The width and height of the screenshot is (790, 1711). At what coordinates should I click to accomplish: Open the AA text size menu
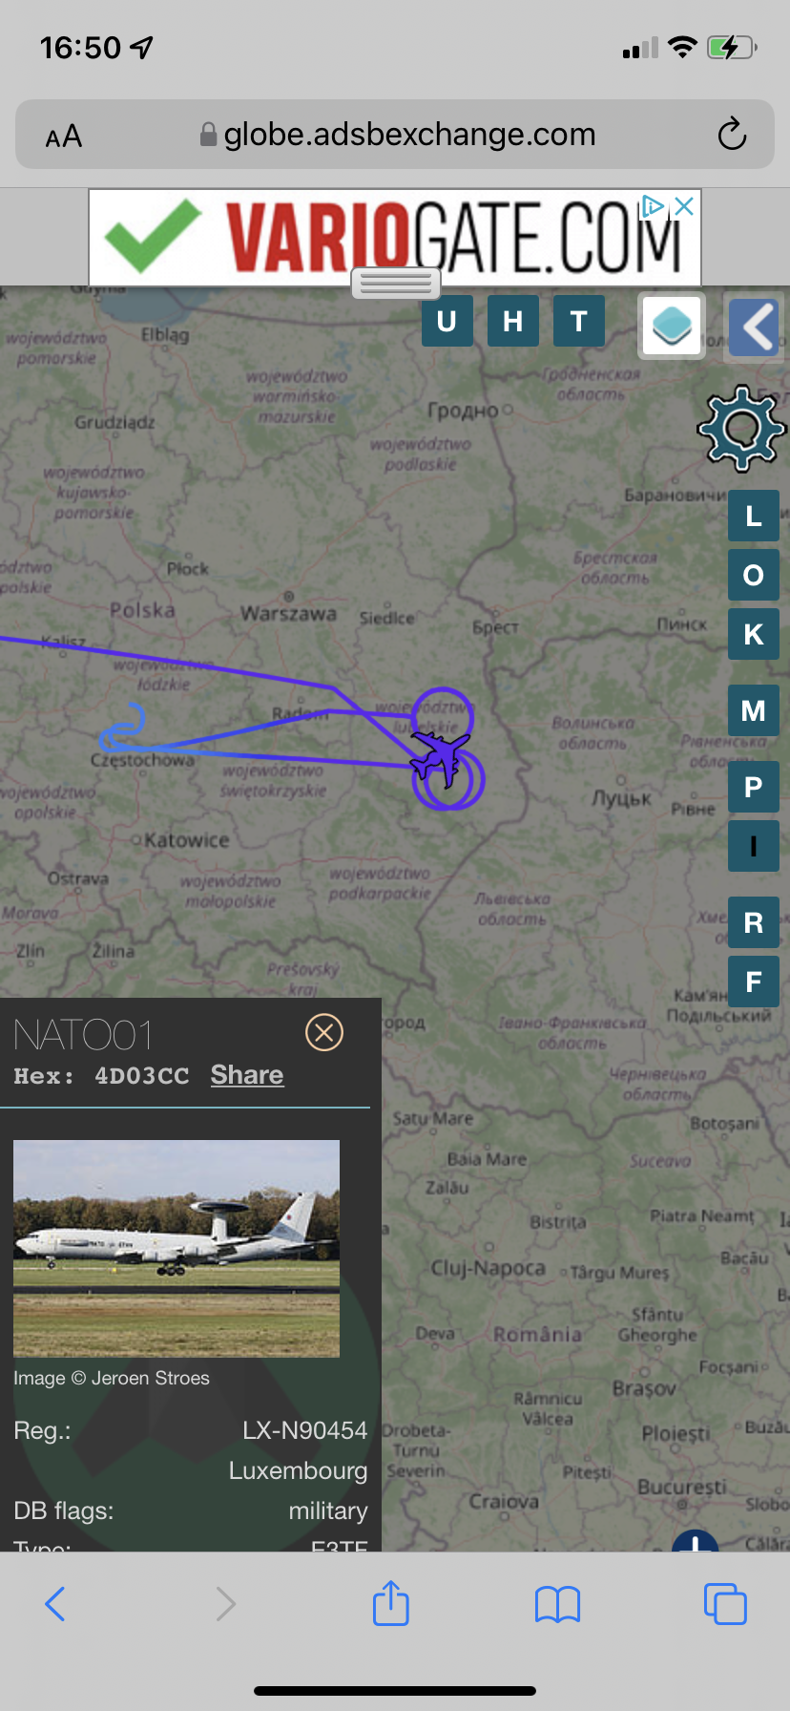pos(64,137)
